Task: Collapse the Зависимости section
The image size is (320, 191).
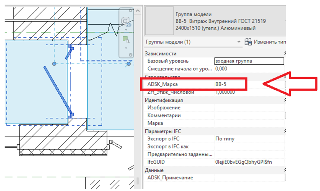Action: [285, 53]
